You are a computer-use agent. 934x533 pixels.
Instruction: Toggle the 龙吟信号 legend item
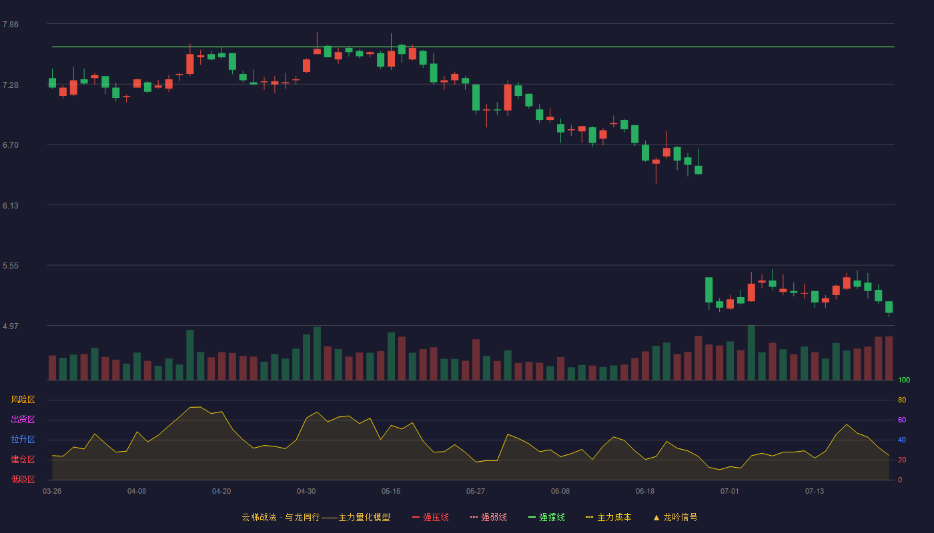pos(675,517)
